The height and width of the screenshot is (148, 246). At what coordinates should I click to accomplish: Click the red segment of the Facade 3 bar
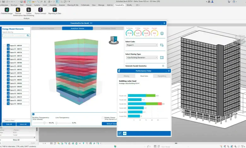[x=160, y=104]
